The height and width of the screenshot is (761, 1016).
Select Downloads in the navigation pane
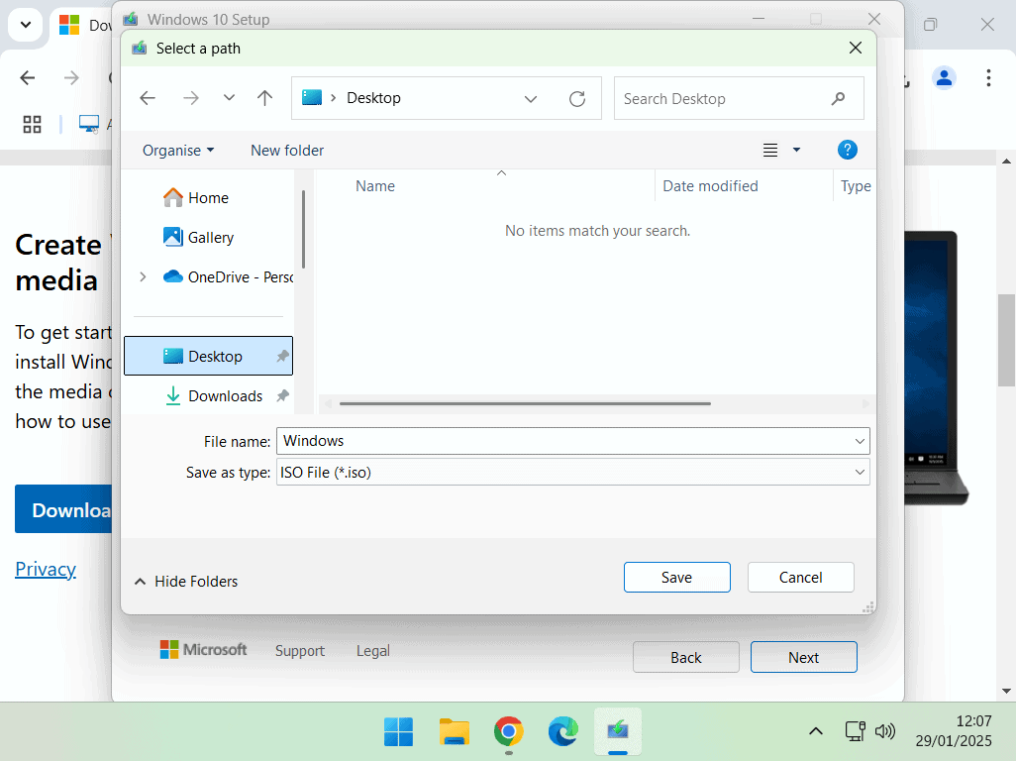tap(208, 395)
